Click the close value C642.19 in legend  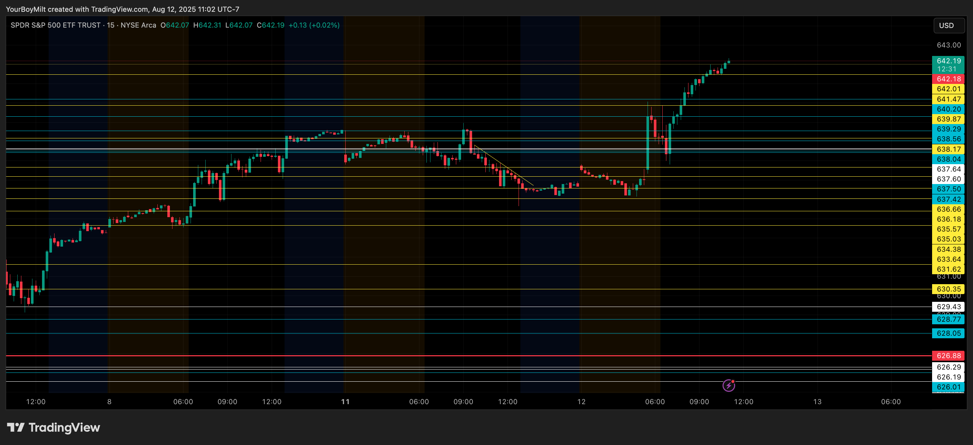pos(271,25)
